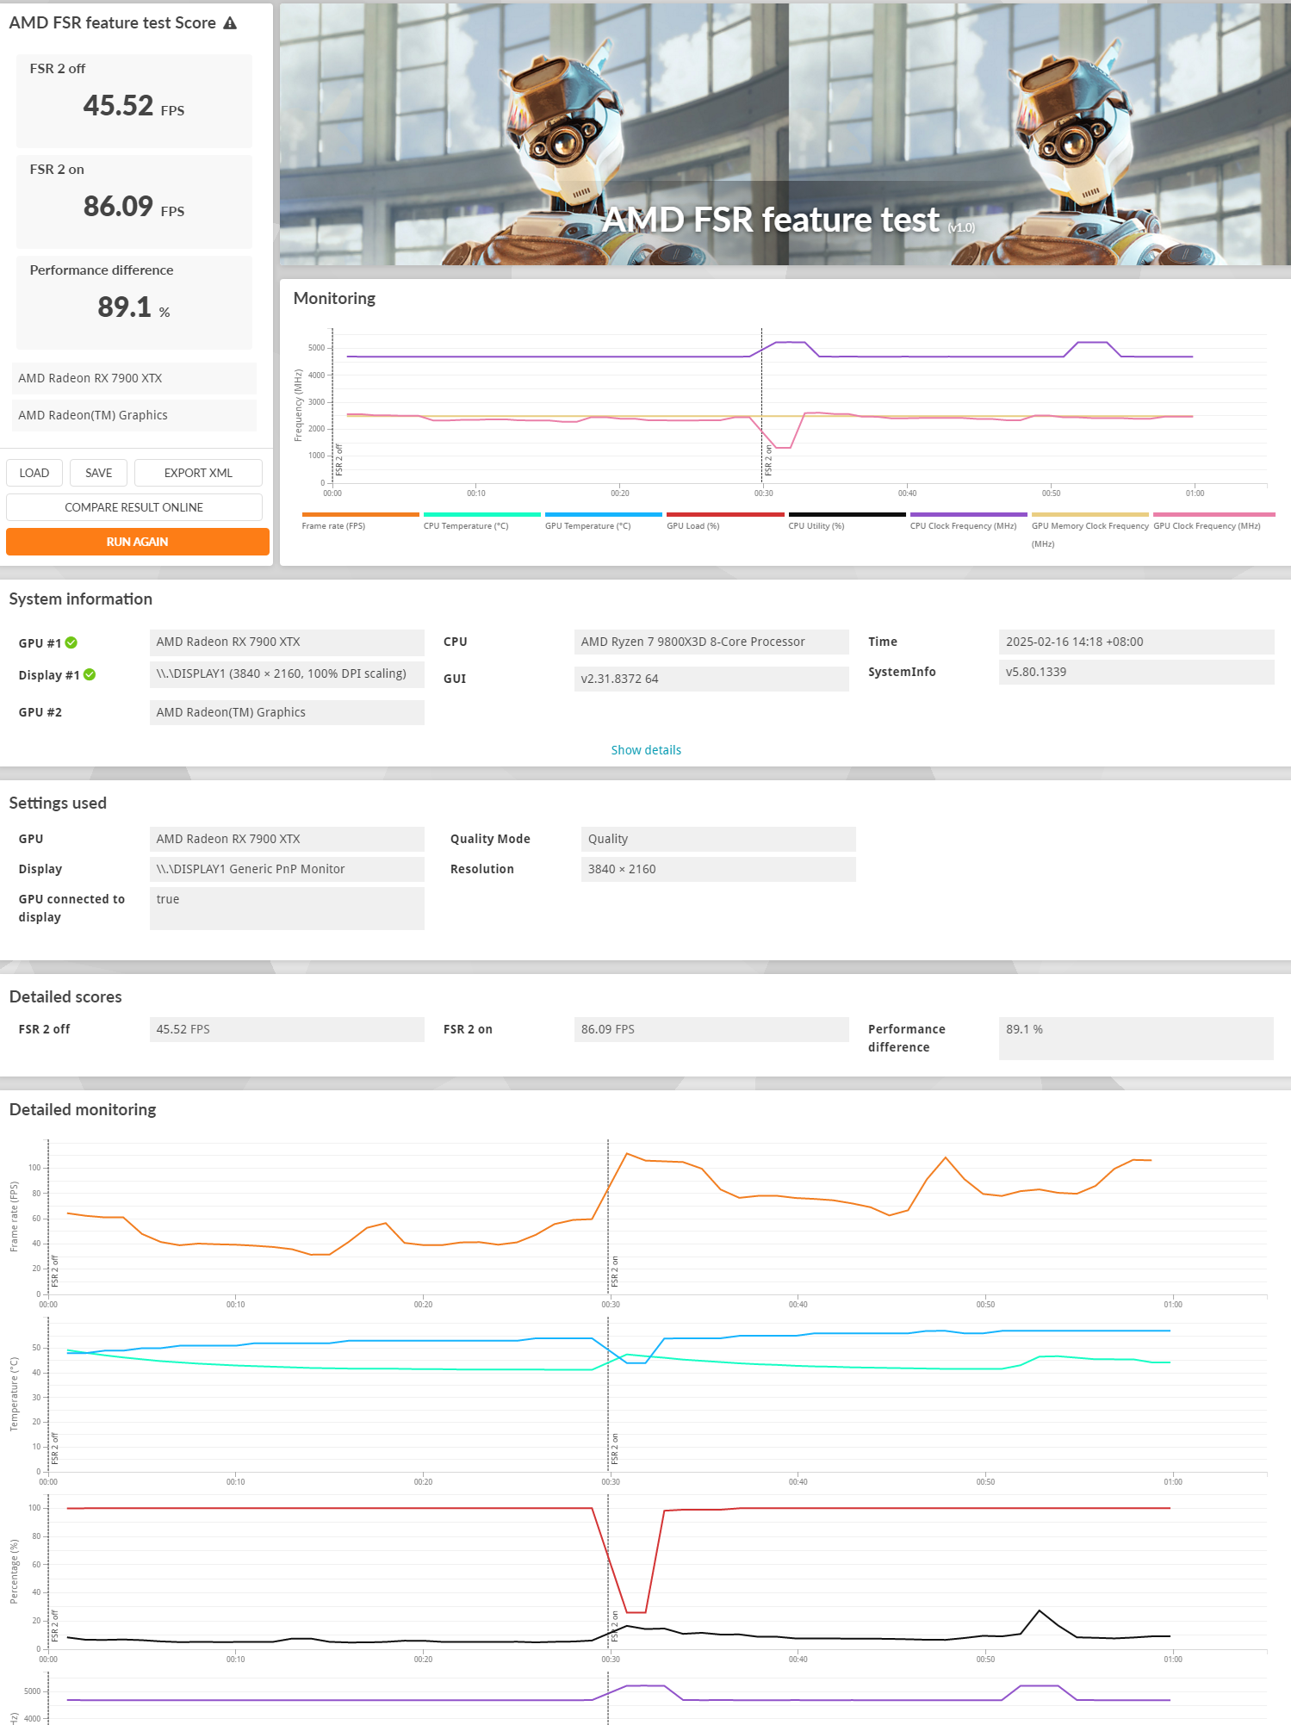Click the warning triangle icon beside Score title
This screenshot has height=1725, width=1291.
[230, 23]
